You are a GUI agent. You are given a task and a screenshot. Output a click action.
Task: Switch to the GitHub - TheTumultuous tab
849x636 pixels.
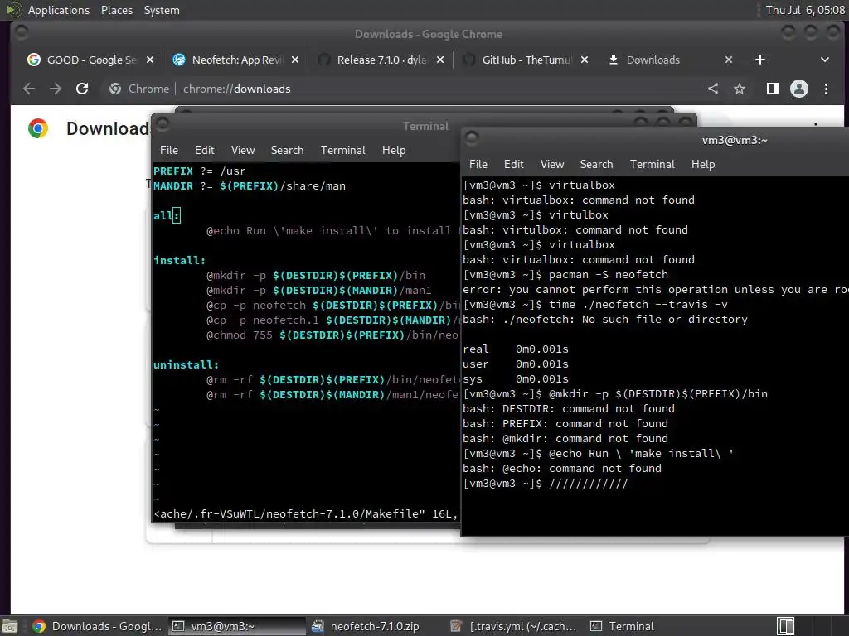pos(526,60)
